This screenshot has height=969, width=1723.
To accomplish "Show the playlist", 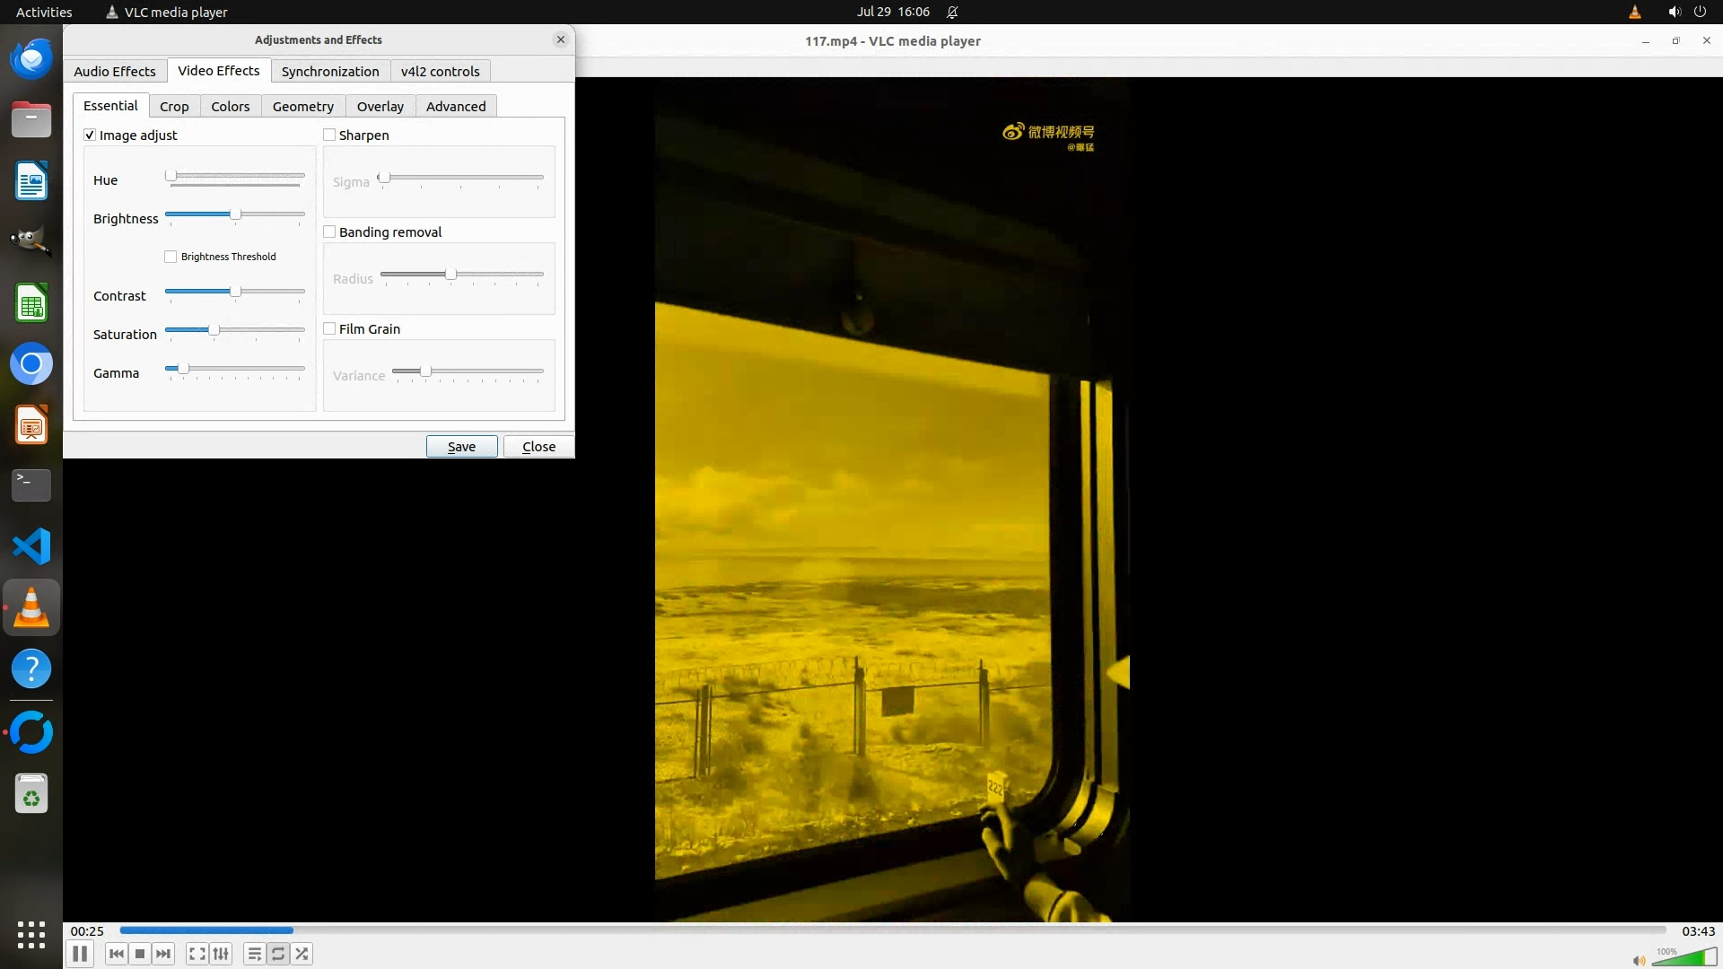I will (255, 954).
